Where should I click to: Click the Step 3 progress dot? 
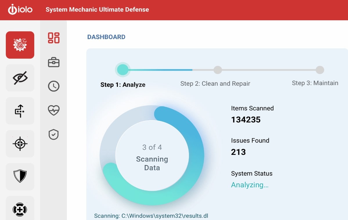pos(320,70)
